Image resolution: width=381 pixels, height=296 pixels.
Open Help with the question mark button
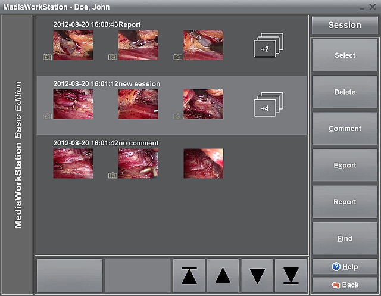tap(345, 267)
